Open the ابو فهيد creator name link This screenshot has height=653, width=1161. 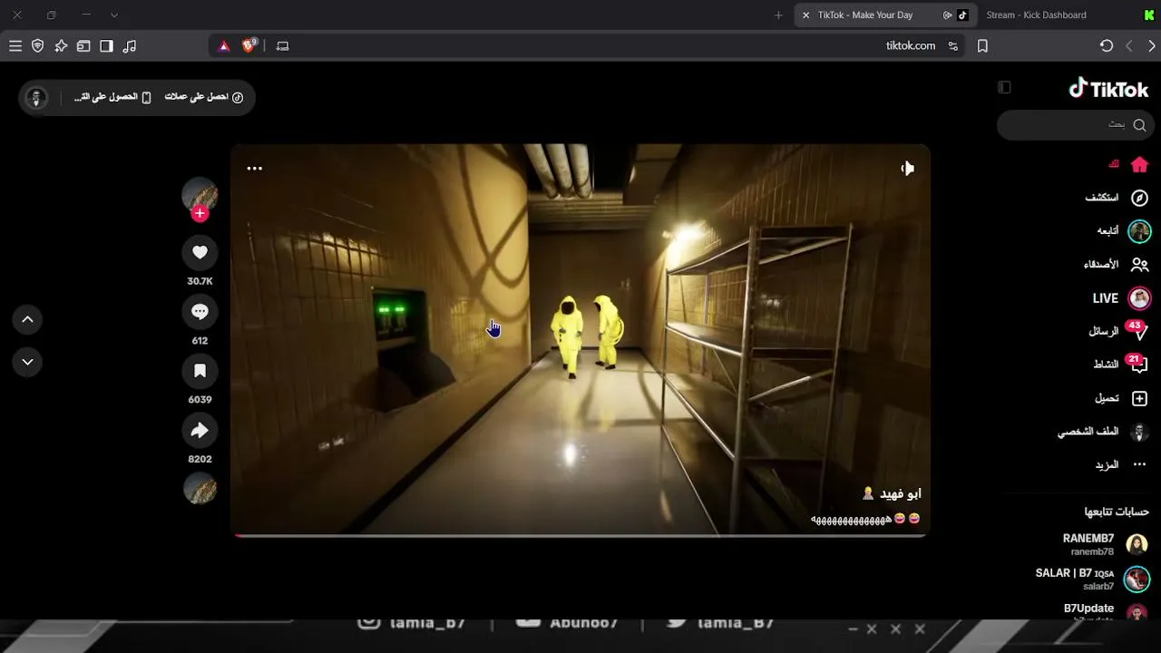pos(893,493)
